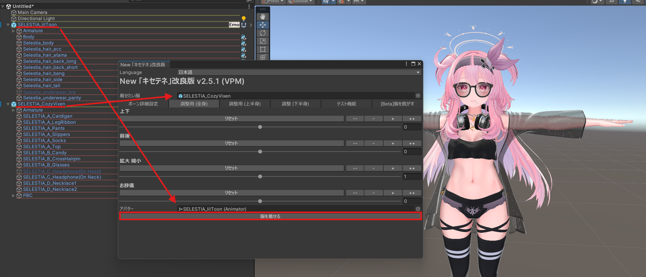Open the object picker for アバター field
Image resolution: width=646 pixels, height=277 pixels.
pos(418,209)
